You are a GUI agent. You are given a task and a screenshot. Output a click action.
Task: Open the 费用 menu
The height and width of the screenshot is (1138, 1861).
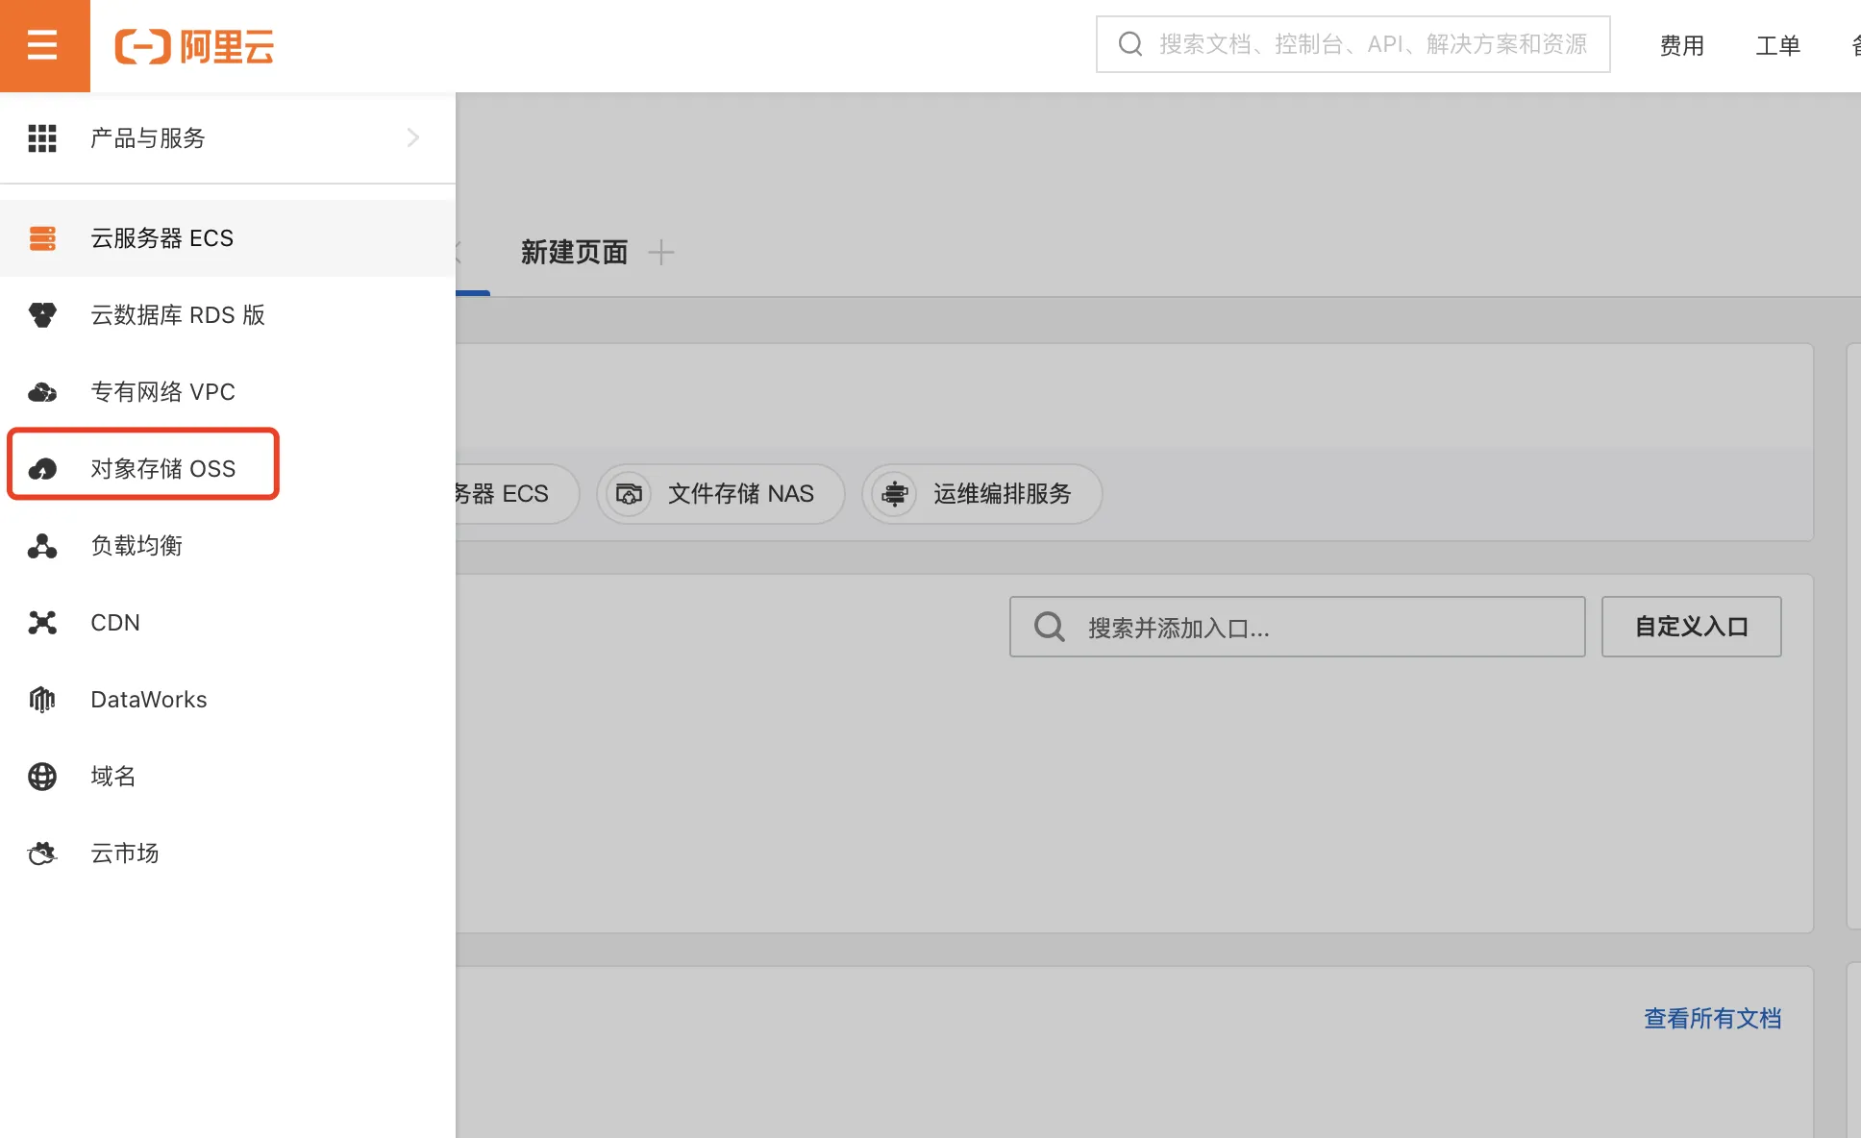coord(1681,45)
